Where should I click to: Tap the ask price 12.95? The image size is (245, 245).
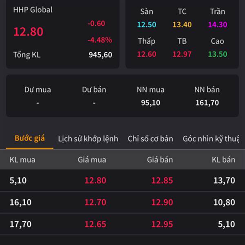[162, 224]
